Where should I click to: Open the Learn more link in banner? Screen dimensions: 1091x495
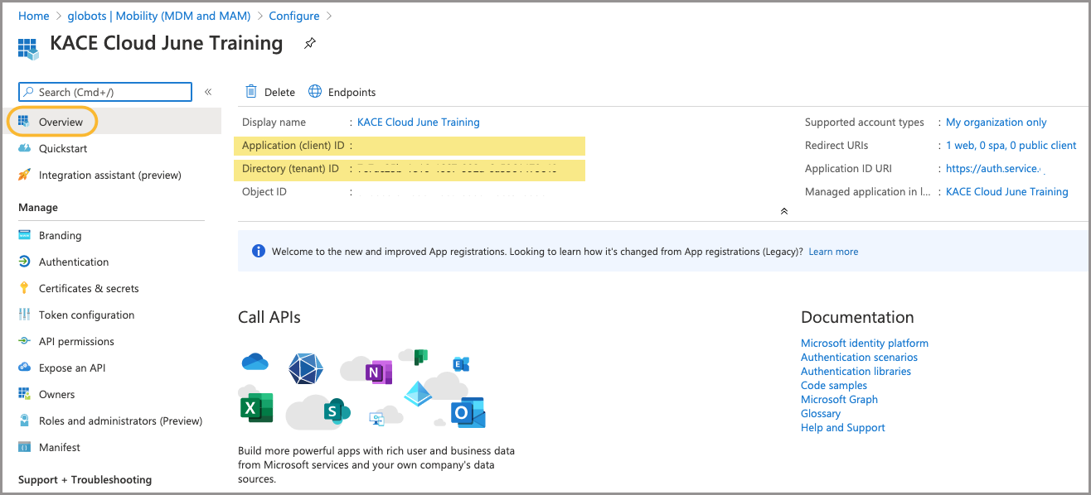pyautogui.click(x=833, y=252)
